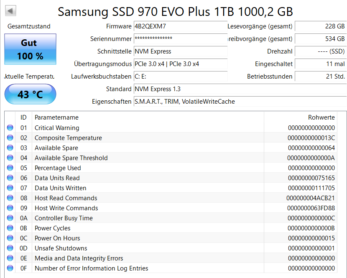Click the Schnittstelle field showing NVM Express
Screen dimensions: 347x278
click(x=181, y=51)
